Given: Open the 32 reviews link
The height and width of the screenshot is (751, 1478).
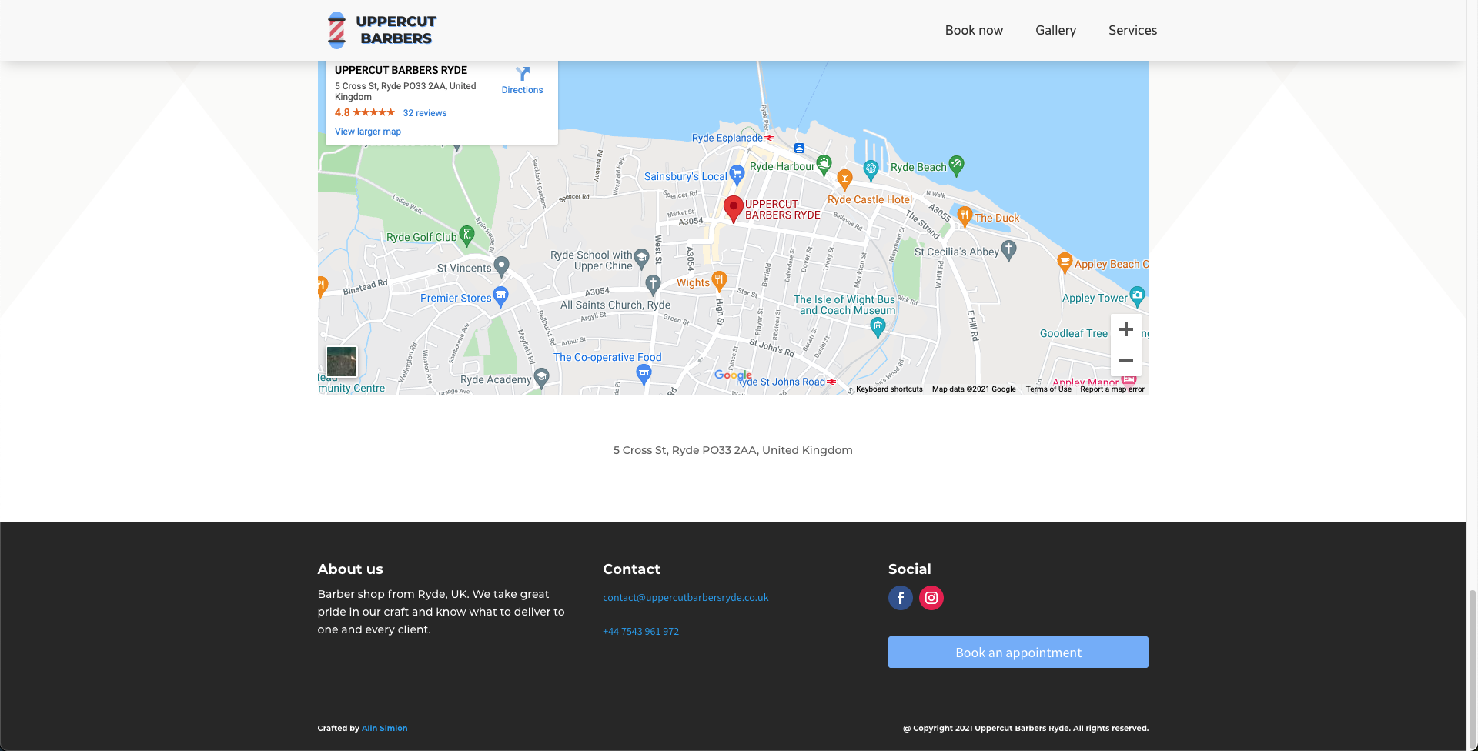Looking at the screenshot, I should coord(425,113).
